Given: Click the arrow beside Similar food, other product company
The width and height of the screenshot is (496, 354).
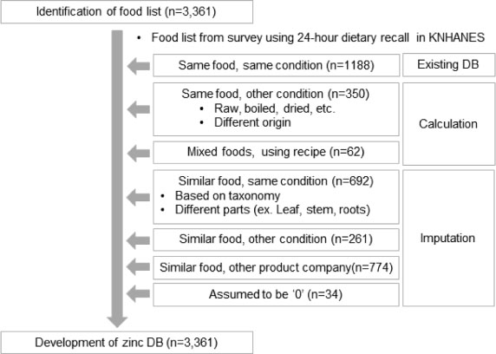Looking at the screenshot, I should pos(139,266).
